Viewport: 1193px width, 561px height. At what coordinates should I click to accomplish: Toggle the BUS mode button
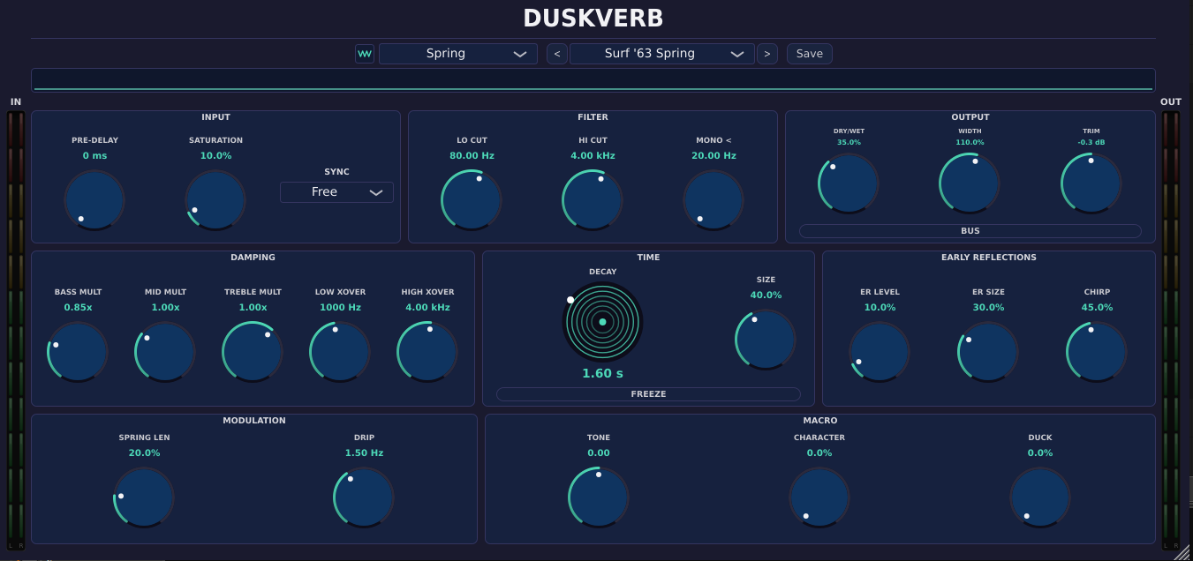coord(970,231)
